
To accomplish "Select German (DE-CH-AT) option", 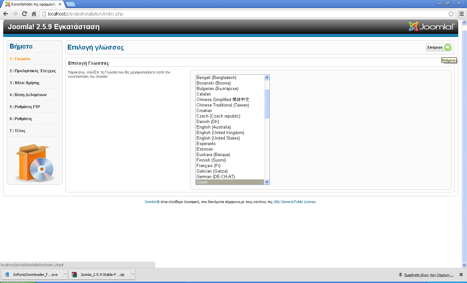I will [x=230, y=177].
